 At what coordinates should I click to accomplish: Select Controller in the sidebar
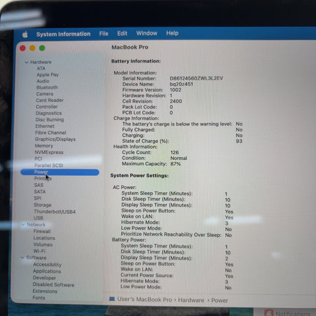click(47, 107)
